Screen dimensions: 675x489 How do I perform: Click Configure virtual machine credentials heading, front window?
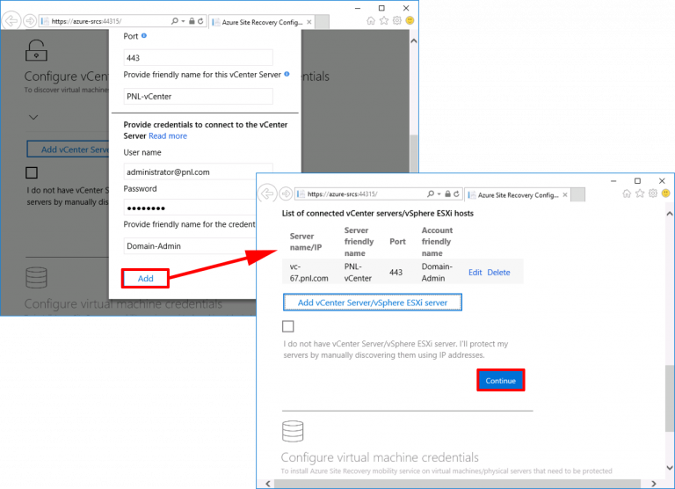pos(380,457)
